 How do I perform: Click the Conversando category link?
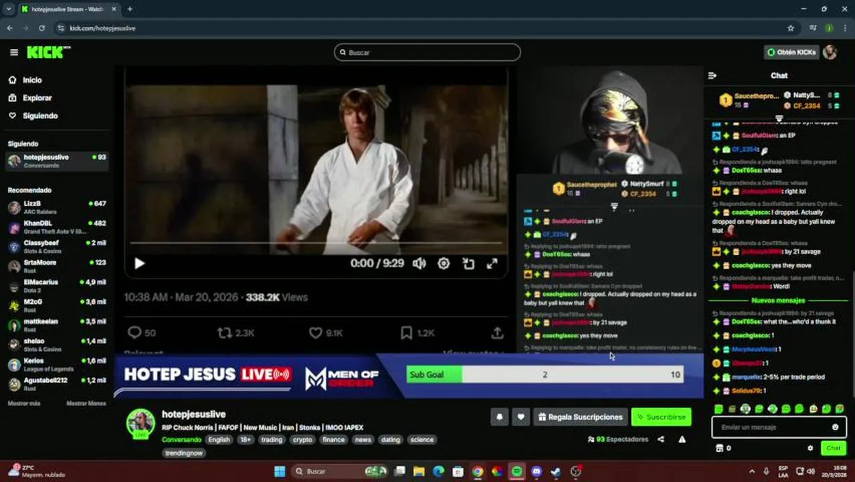[x=181, y=440]
